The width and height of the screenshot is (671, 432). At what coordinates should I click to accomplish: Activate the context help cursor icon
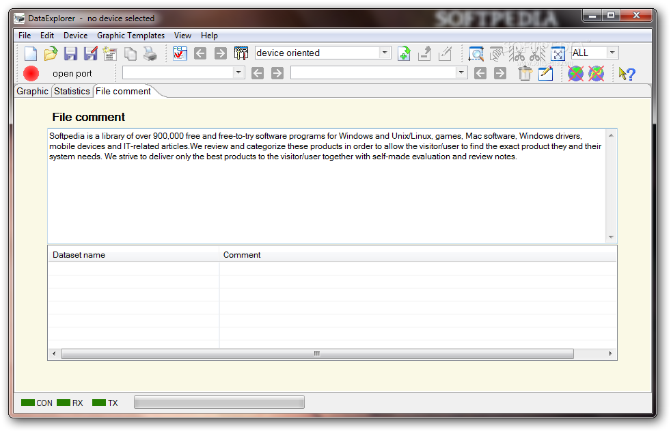click(627, 74)
